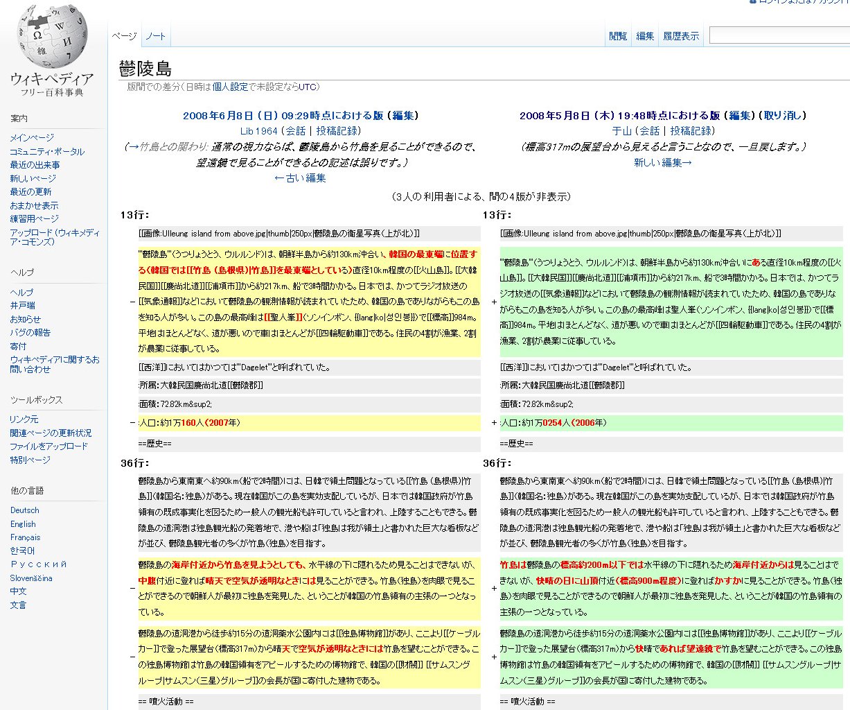Open 最近の更新 in the sidebar
Screen dimensions: 850x710
[30, 192]
